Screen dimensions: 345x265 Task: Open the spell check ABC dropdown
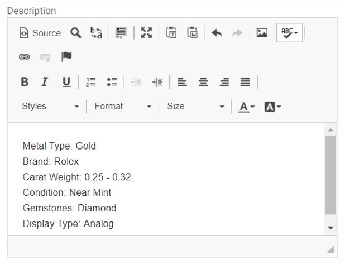289,33
